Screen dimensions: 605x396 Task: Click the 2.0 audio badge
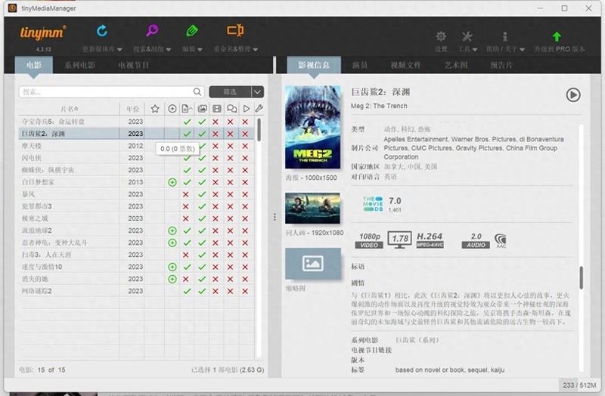pos(476,240)
